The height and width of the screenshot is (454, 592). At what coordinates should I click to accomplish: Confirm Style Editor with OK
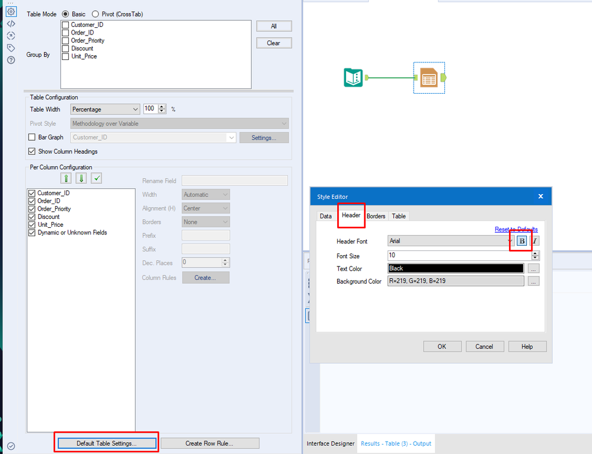pyautogui.click(x=442, y=346)
